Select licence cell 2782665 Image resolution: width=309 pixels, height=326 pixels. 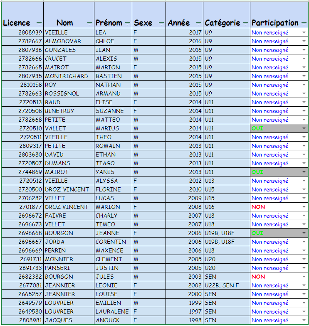click(x=22, y=67)
